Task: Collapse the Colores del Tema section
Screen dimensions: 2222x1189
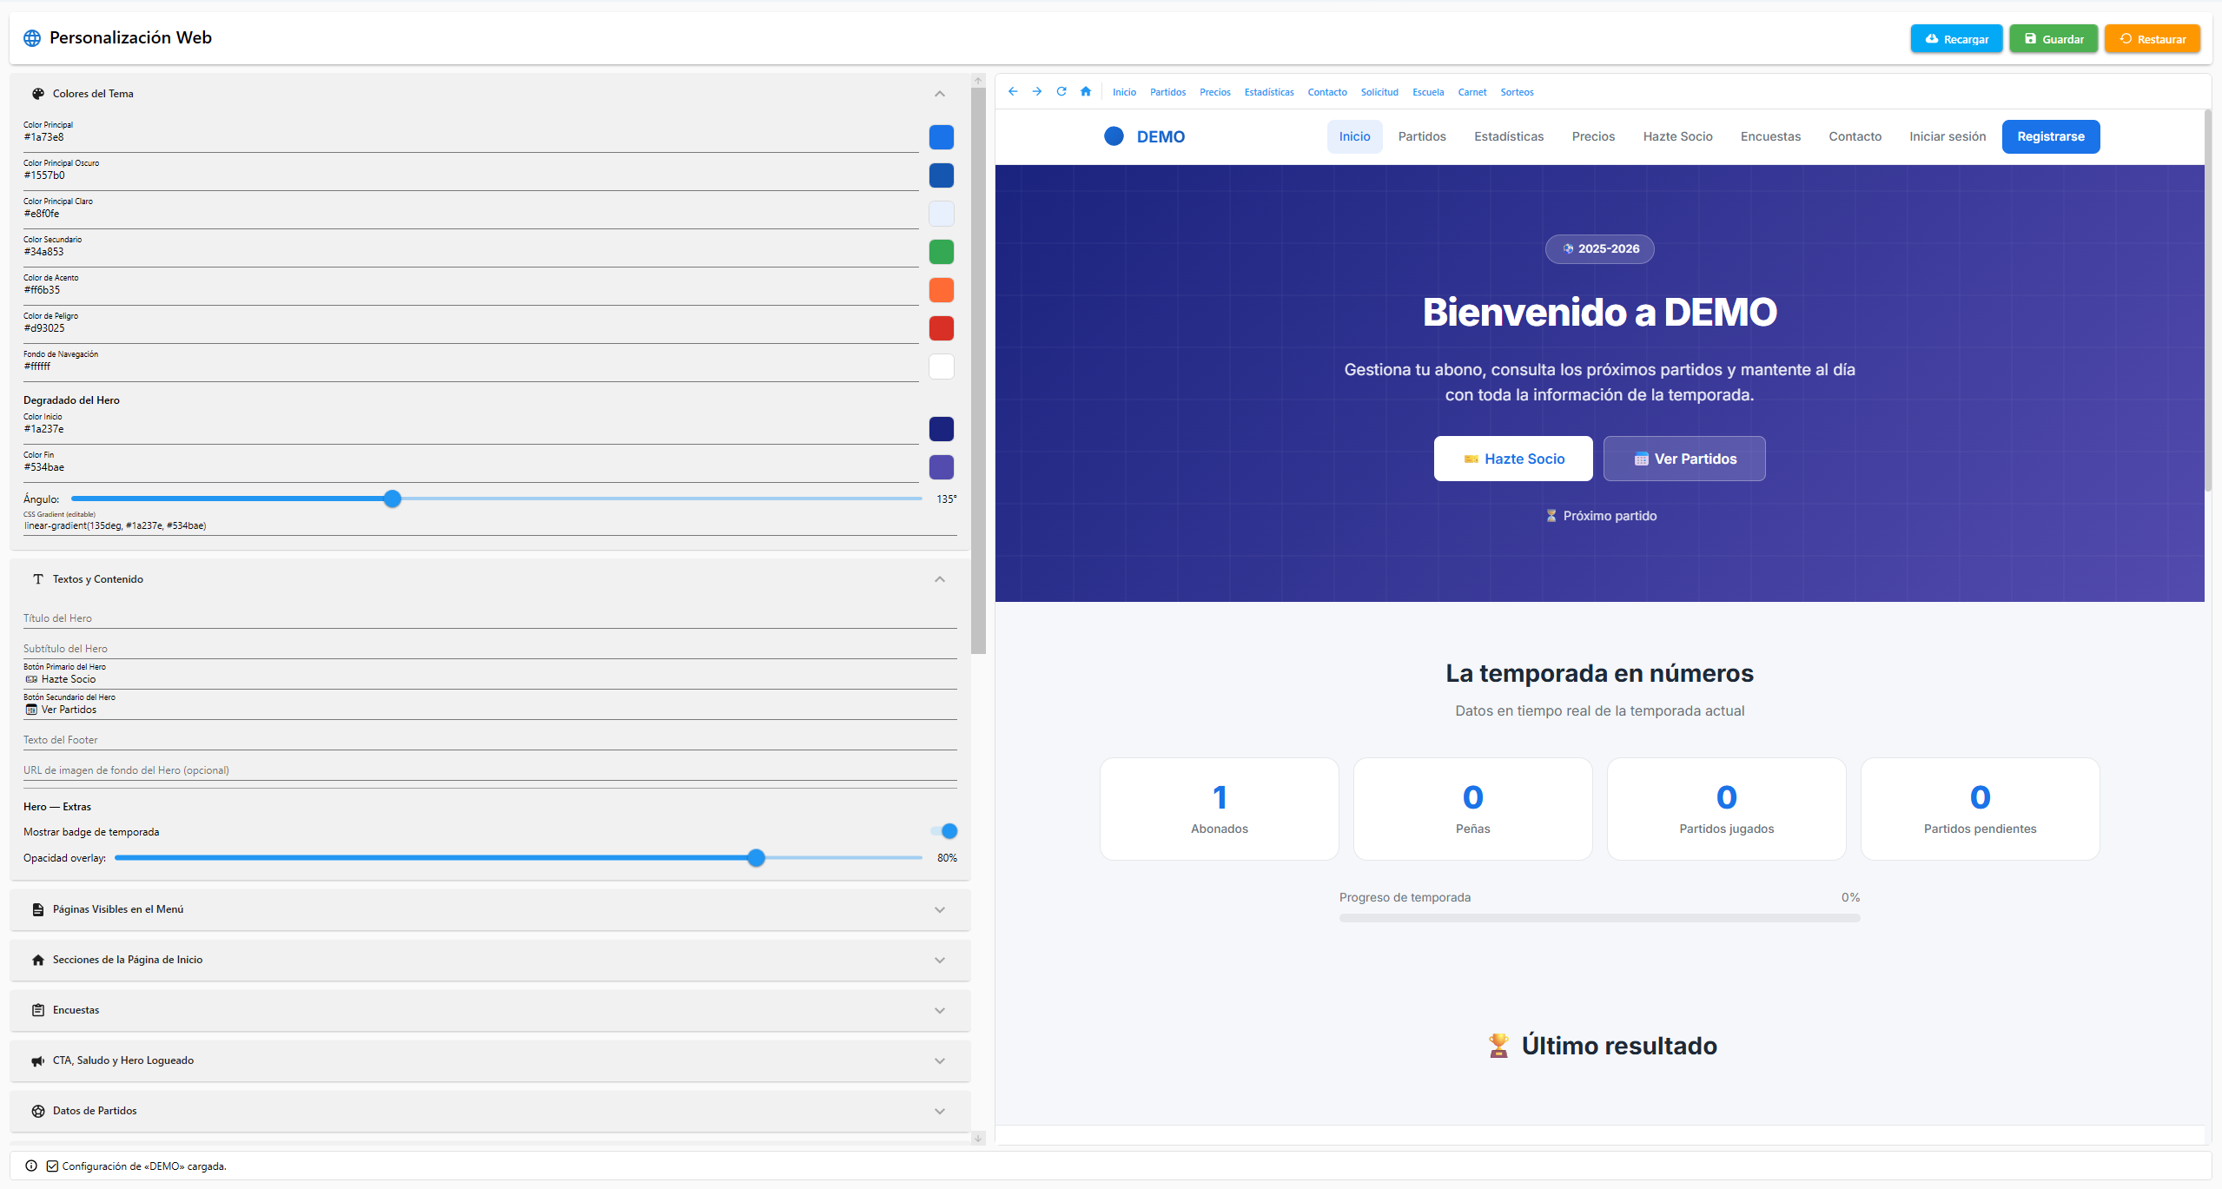Action: point(939,93)
